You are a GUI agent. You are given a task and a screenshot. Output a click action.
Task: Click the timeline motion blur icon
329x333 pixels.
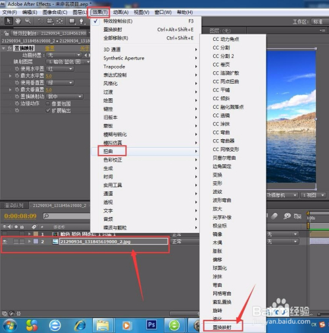point(274,216)
